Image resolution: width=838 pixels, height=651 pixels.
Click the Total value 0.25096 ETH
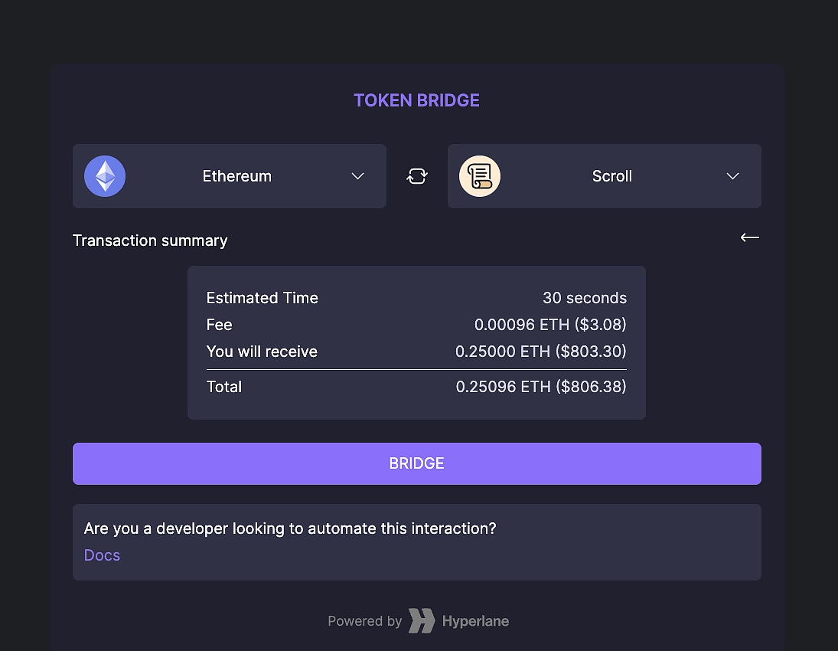point(541,387)
